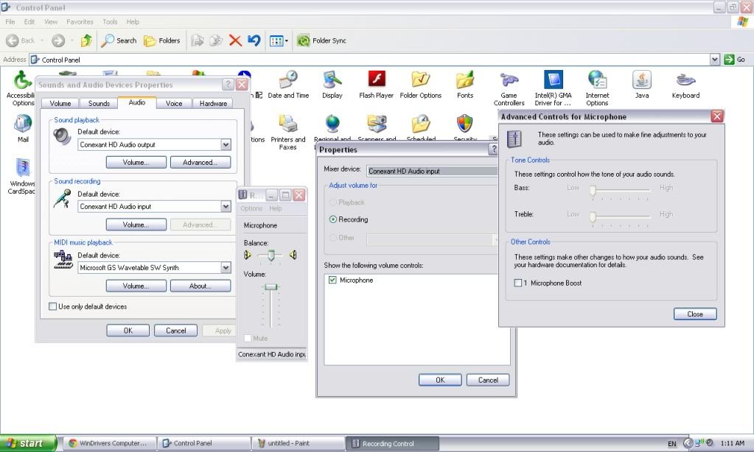Click the Help question mark in Sounds dialog
The height and width of the screenshot is (452, 754).
(228, 85)
